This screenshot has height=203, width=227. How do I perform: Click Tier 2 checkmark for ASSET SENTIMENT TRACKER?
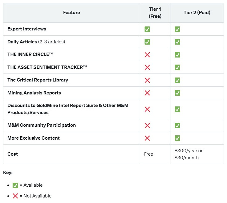177,67
